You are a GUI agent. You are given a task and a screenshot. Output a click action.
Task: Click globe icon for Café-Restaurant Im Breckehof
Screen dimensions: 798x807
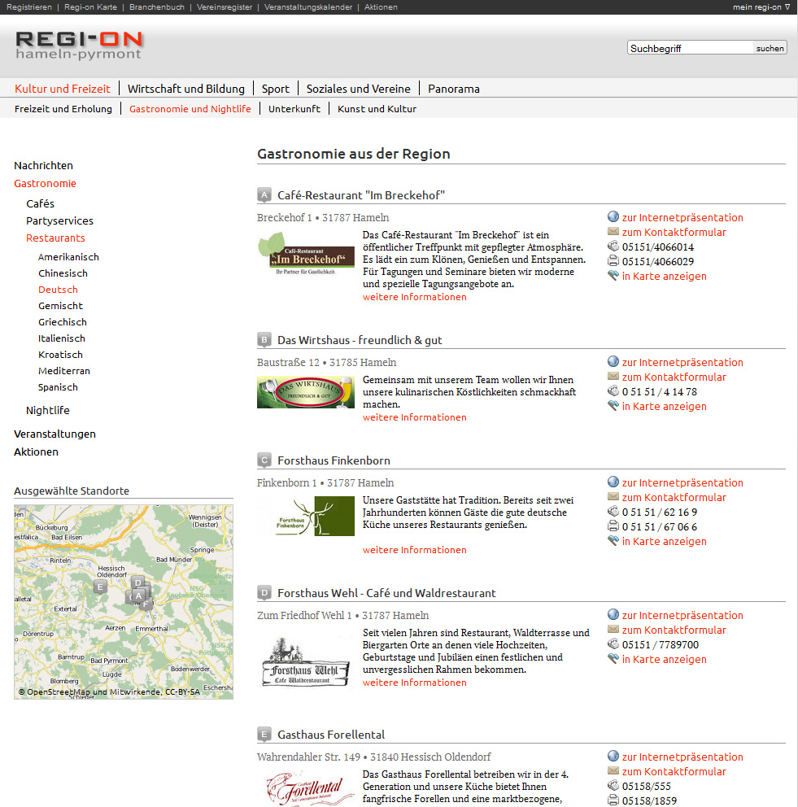pos(613,217)
